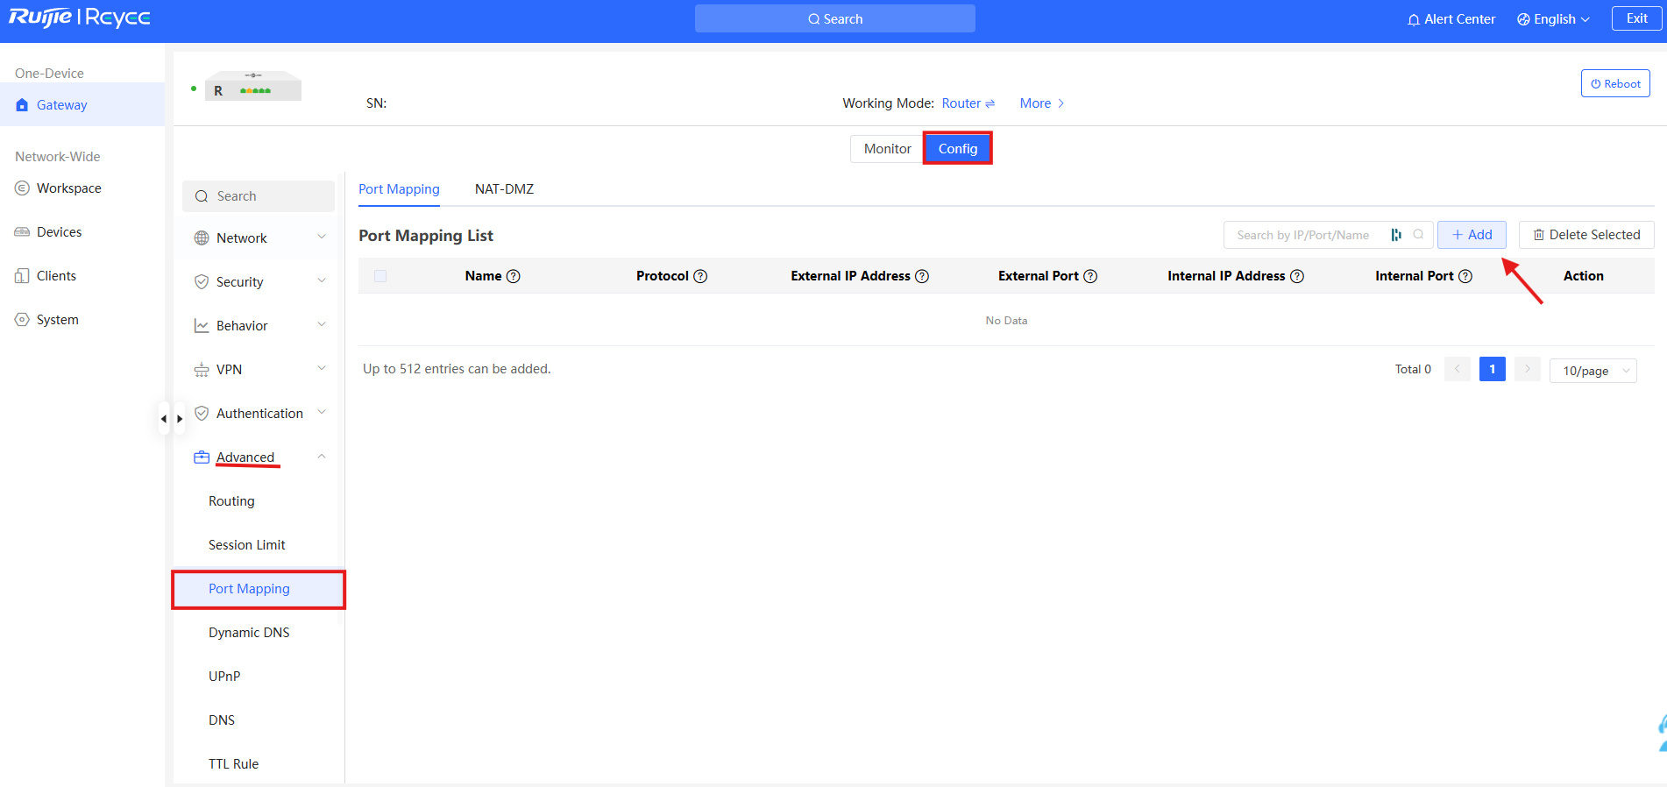The height and width of the screenshot is (787, 1667).
Task: Tick the select-all checkbox in table header
Action: coord(380,276)
